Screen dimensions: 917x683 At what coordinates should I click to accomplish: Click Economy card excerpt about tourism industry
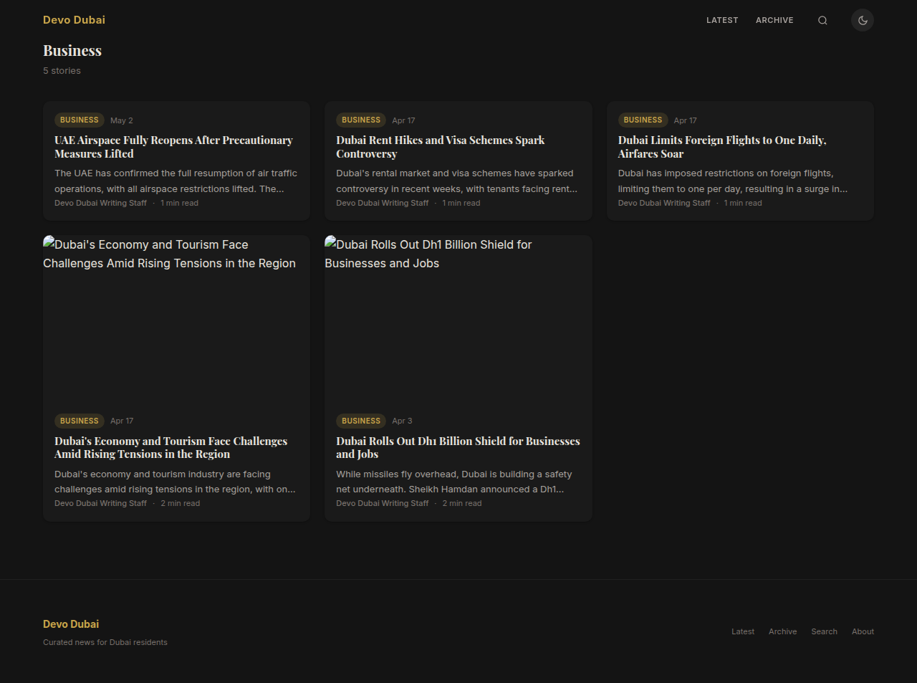pyautogui.click(x=175, y=482)
